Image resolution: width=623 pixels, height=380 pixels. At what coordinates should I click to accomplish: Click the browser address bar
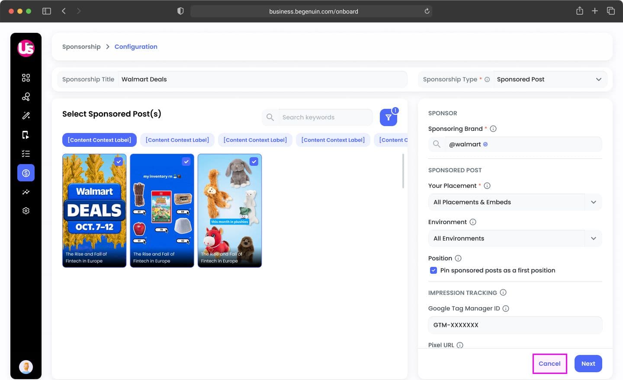coord(311,11)
